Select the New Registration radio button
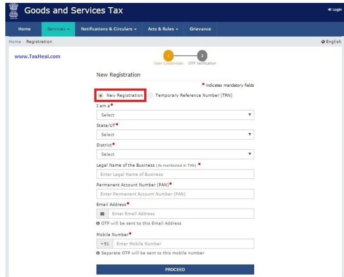Screen dimensions: 344x277 [x=101, y=95]
